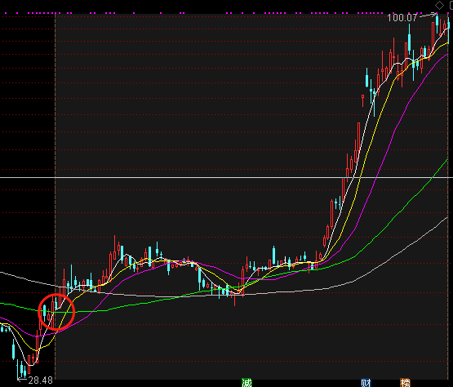
Task: Select the 28.48 lowest price label
Action: 41,380
